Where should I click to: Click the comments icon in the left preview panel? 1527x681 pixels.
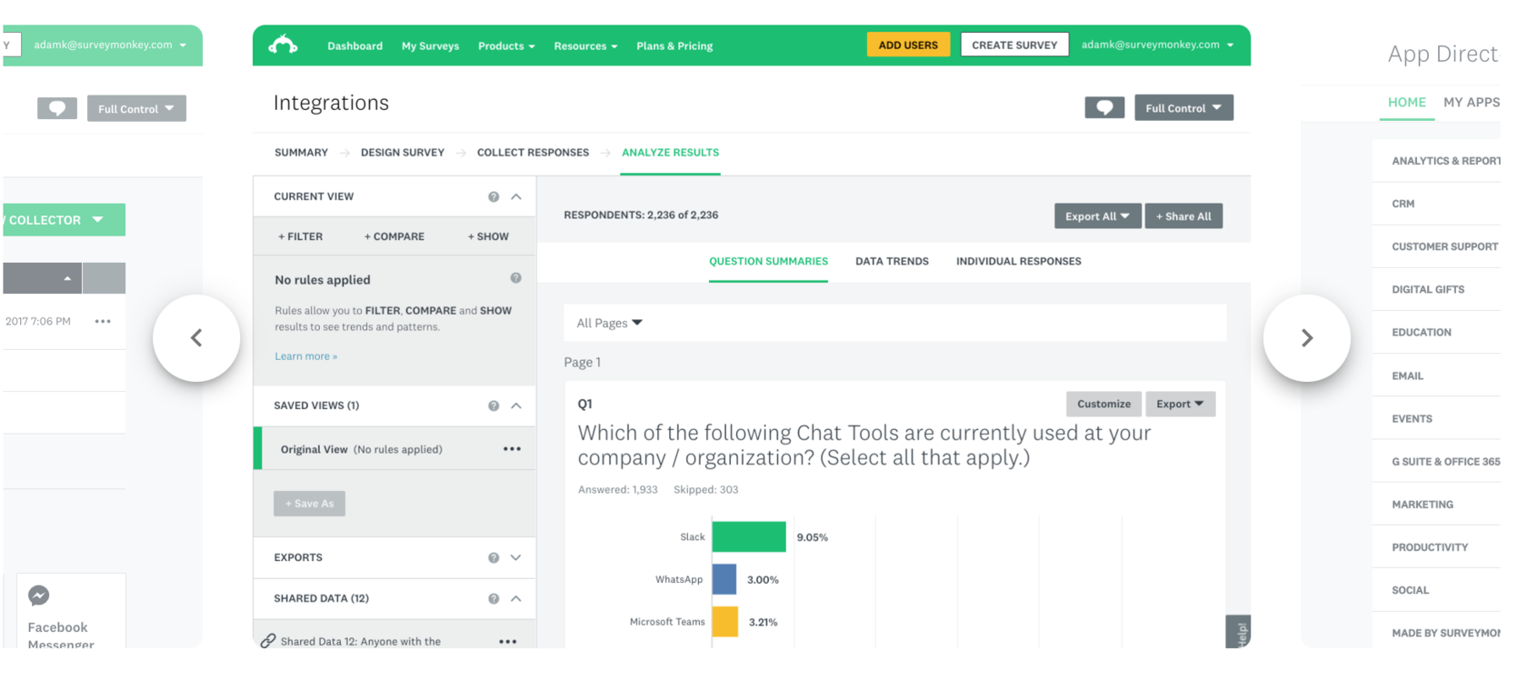57,108
